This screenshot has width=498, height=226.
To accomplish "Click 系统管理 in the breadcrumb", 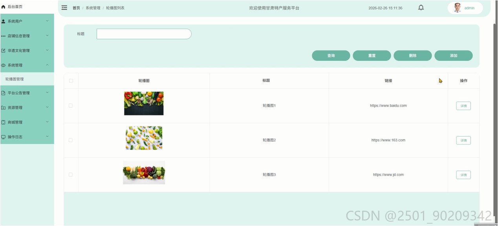I will coord(93,8).
